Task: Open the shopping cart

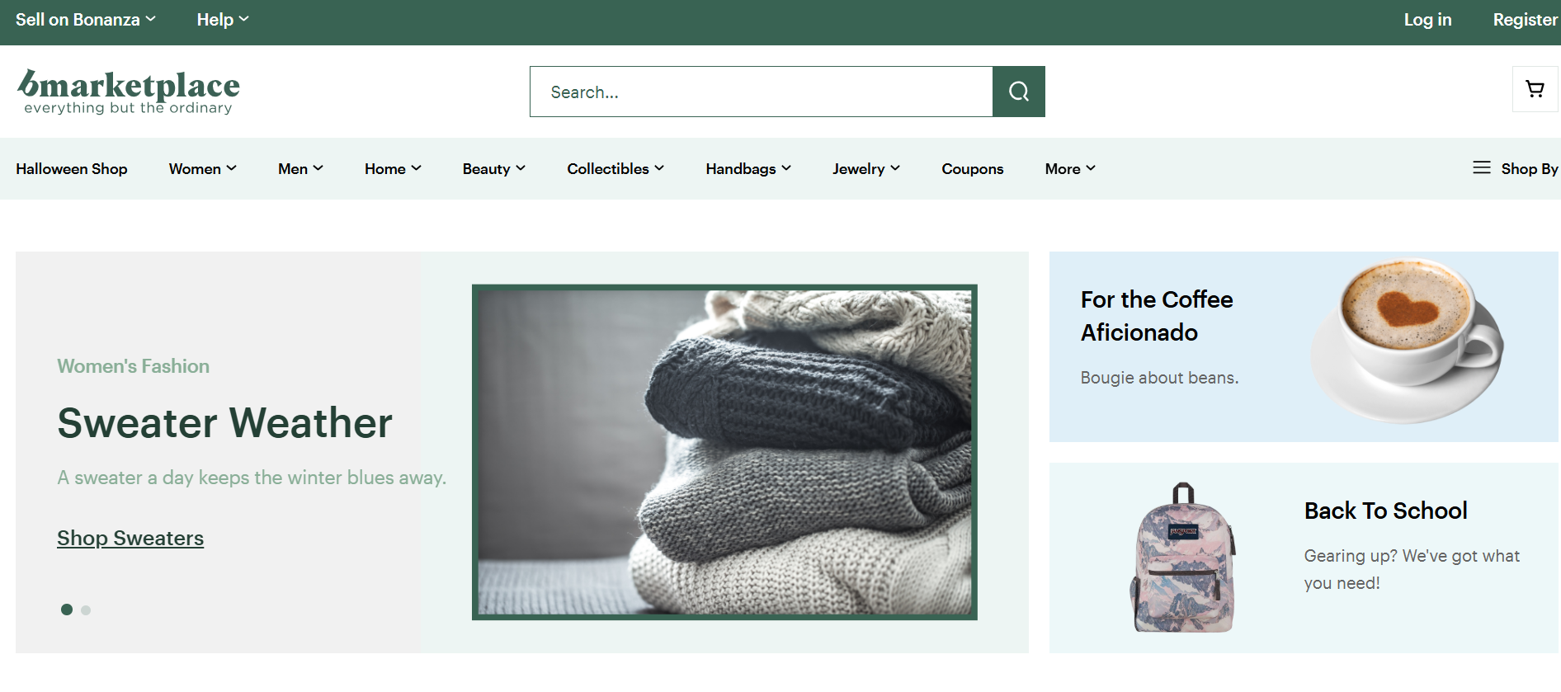Action: pos(1535,89)
